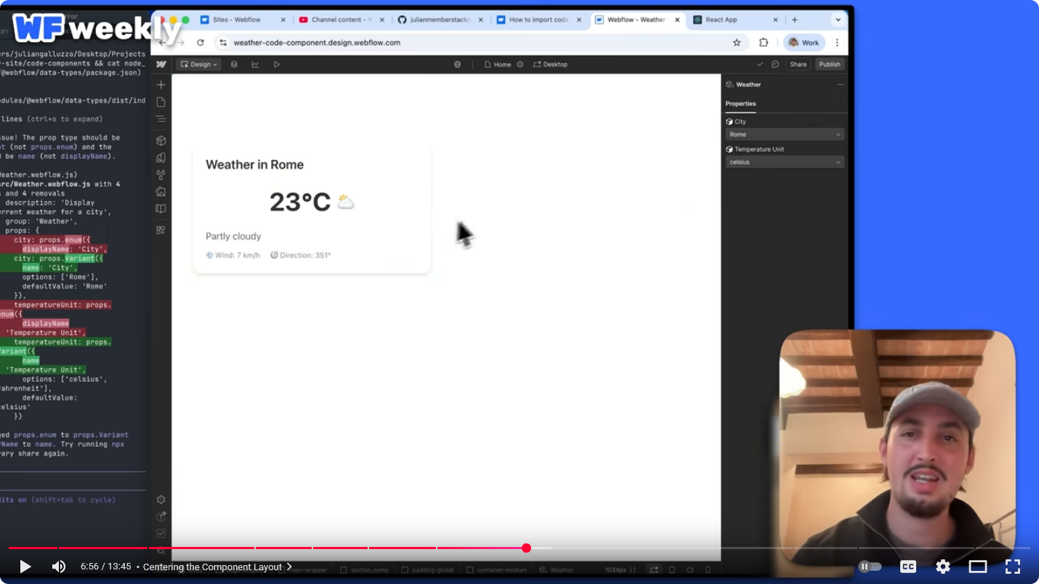Switch to the julianmemberstack GitHub tab
The image size is (1039, 584).
coord(440,20)
